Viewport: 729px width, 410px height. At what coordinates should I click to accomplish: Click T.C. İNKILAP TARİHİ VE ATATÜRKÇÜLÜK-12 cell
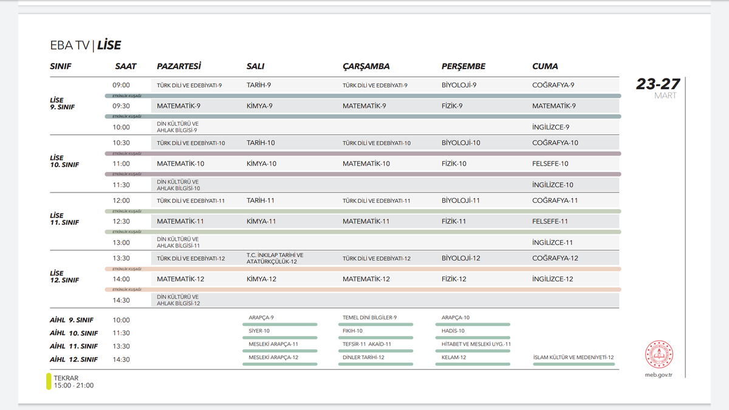tap(275, 258)
